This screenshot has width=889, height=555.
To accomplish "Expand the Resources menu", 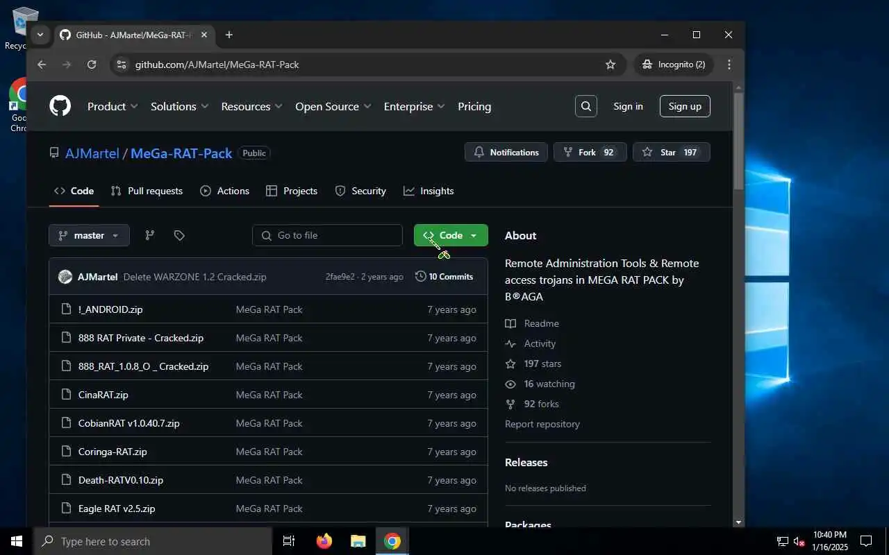I will (251, 106).
